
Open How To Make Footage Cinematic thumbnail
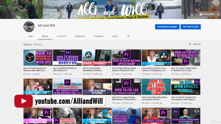tap(127, 116)
